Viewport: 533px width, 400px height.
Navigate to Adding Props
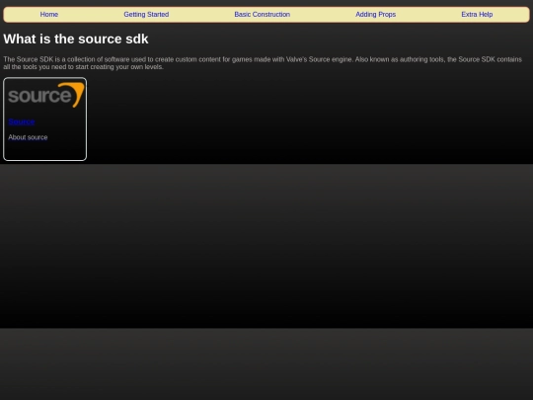[376, 14]
